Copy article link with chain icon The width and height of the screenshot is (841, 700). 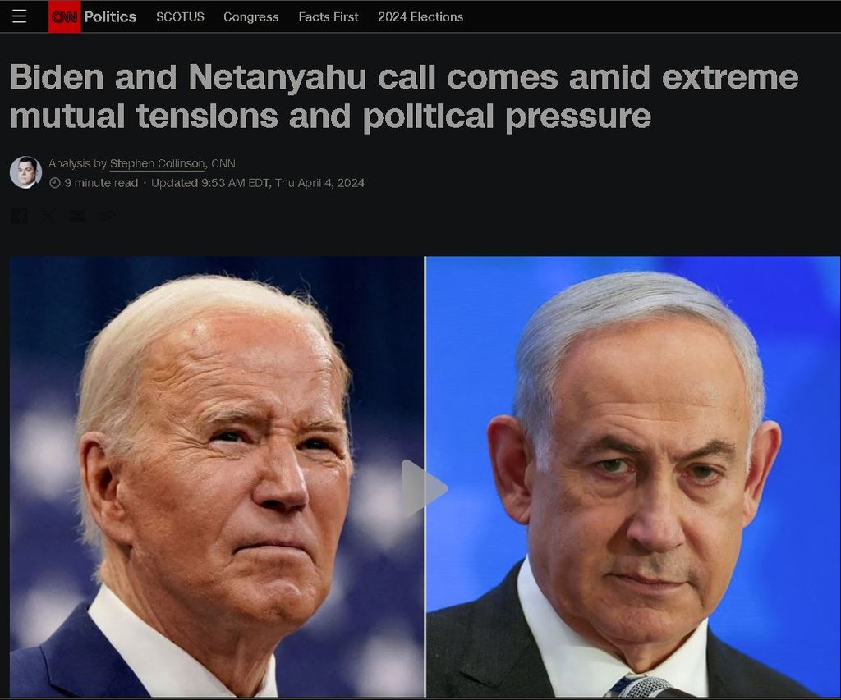pos(107,216)
